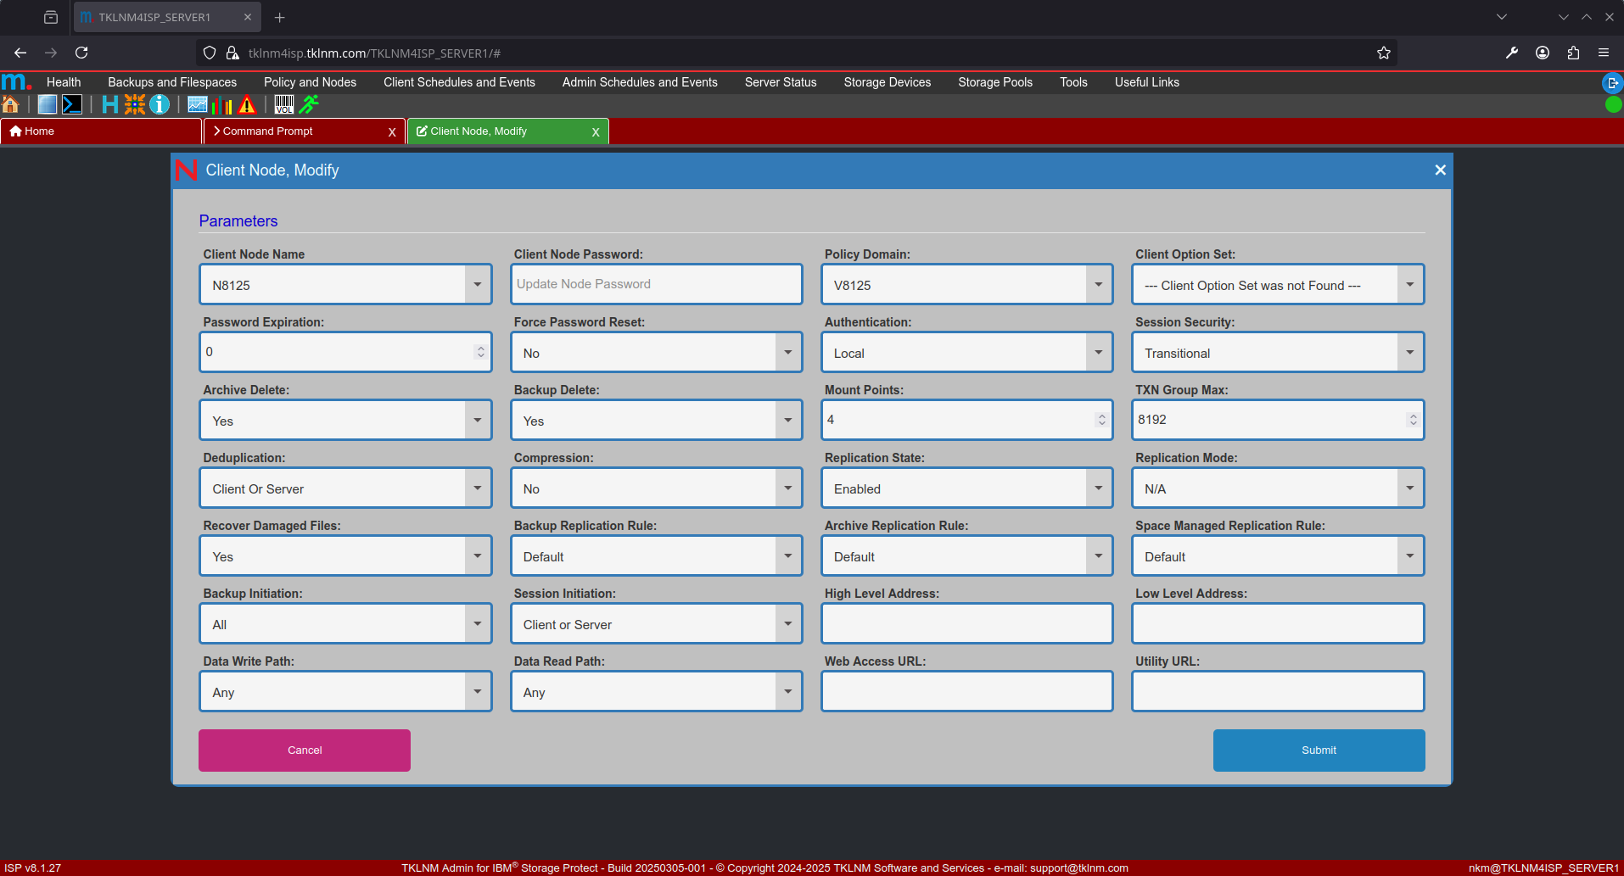This screenshot has width=1624, height=876.
Task: Click the pink Cancel button
Action: click(305, 750)
